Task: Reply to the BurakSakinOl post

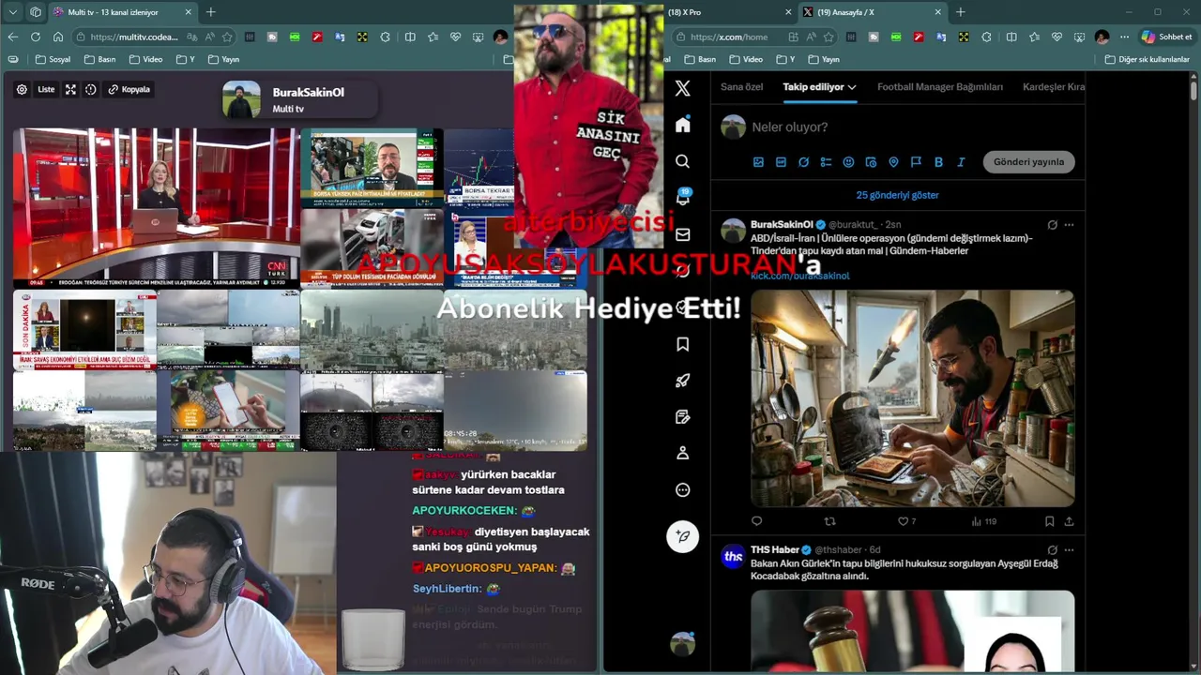Action: click(757, 521)
